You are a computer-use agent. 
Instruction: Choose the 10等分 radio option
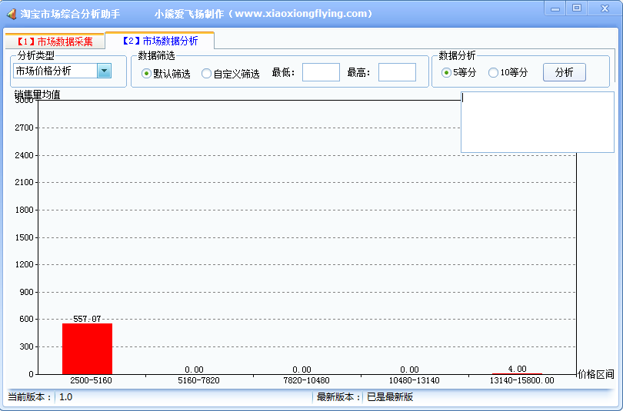point(493,73)
